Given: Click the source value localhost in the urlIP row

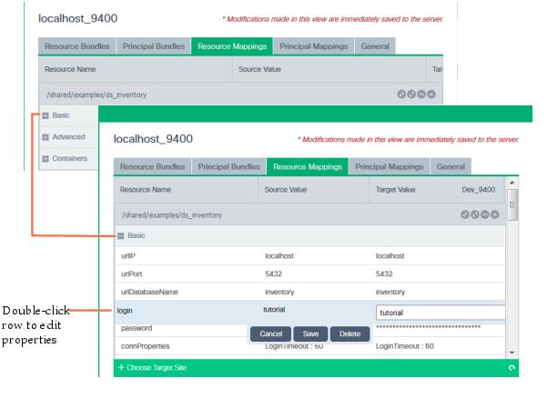Looking at the screenshot, I should (279, 256).
